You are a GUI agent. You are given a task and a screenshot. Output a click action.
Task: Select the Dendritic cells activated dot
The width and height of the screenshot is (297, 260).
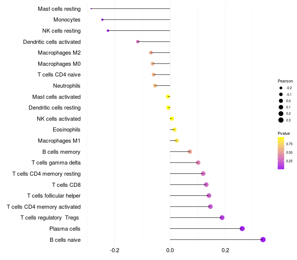coord(138,42)
